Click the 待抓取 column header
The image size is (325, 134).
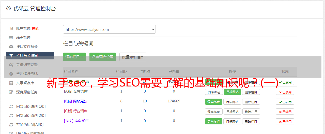(x=145, y=72)
